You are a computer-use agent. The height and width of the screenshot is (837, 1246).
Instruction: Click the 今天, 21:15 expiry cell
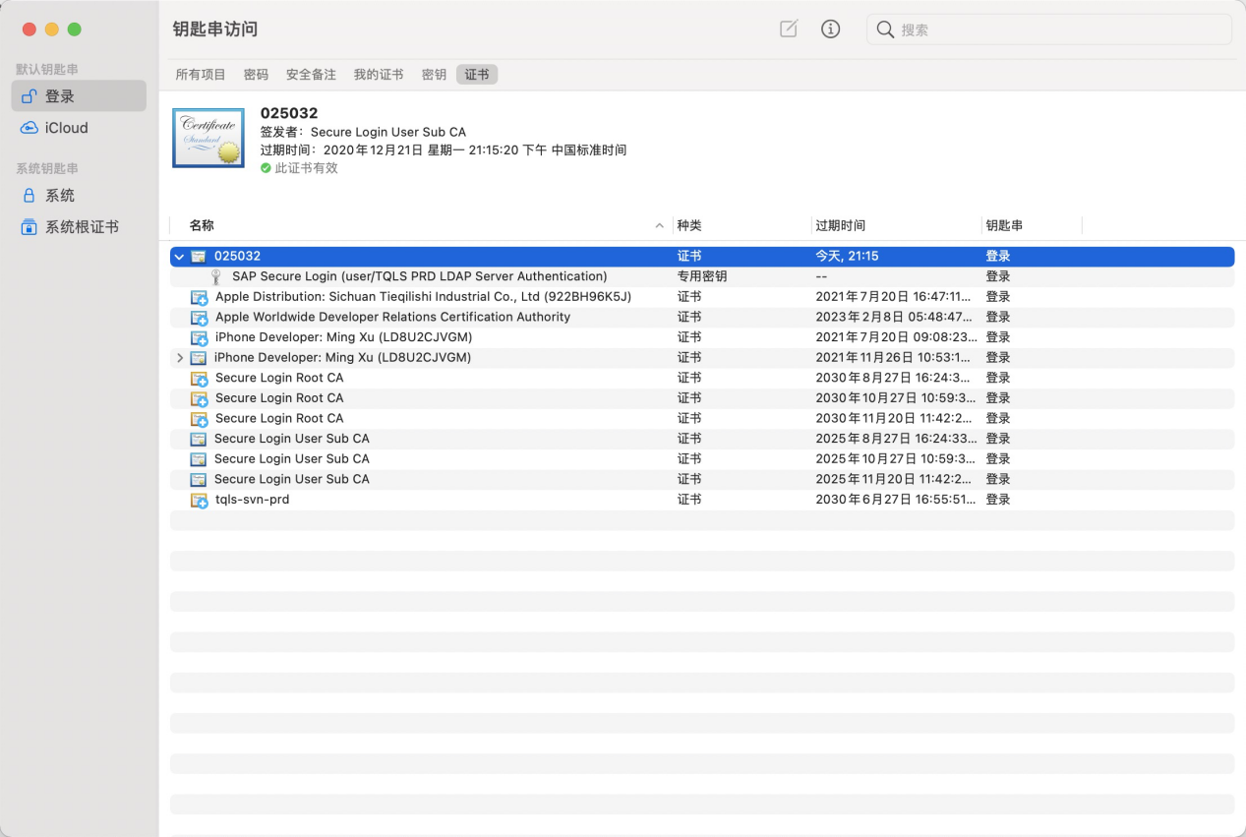tap(847, 256)
